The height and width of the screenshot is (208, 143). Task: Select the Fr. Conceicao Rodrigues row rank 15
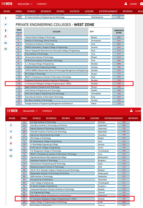[x=69, y=84]
